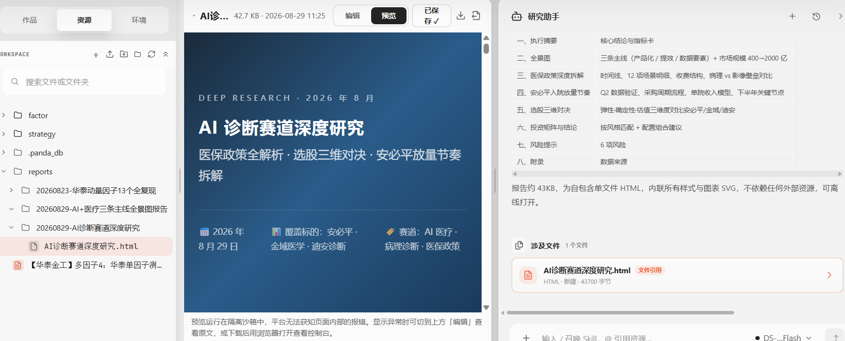The height and width of the screenshot is (341, 845).
Task: Refresh the workspace file tree
Action: 152,54
